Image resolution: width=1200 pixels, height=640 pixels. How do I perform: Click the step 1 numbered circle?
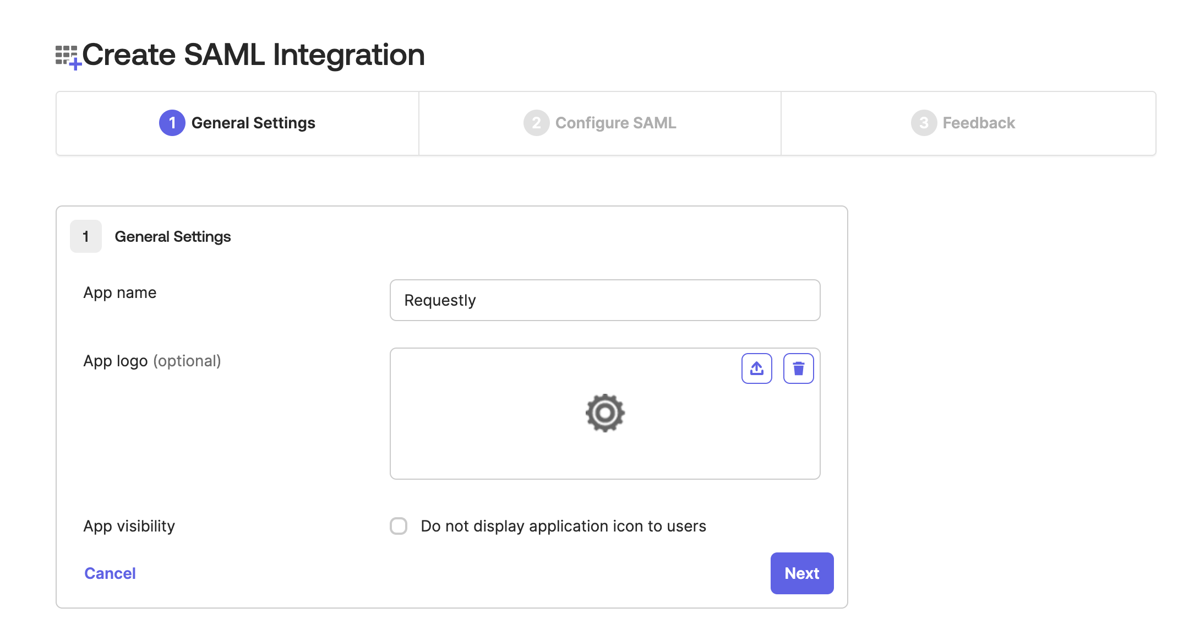click(x=172, y=123)
